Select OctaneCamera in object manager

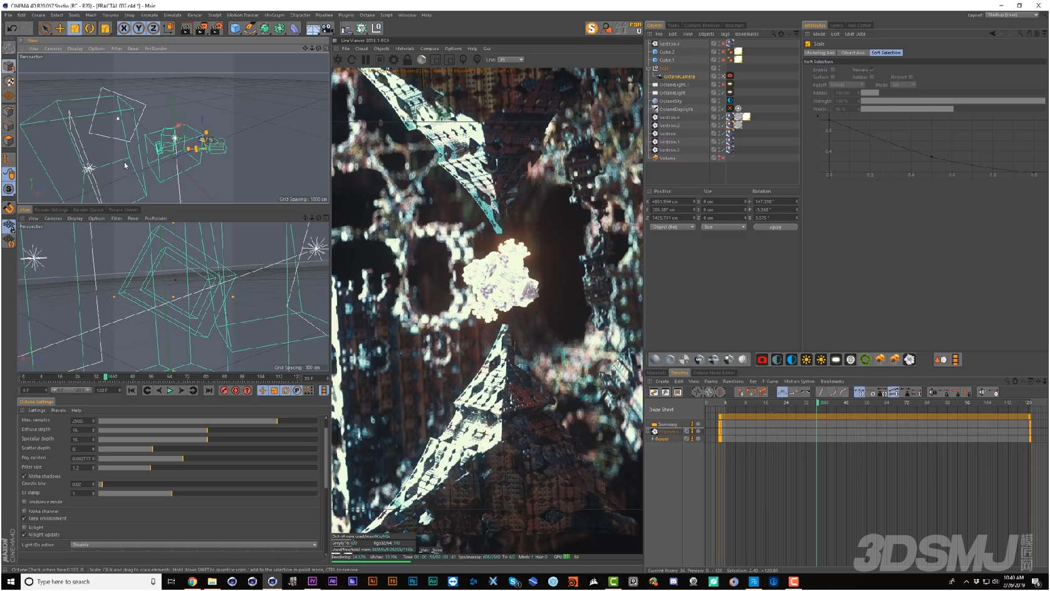(679, 76)
